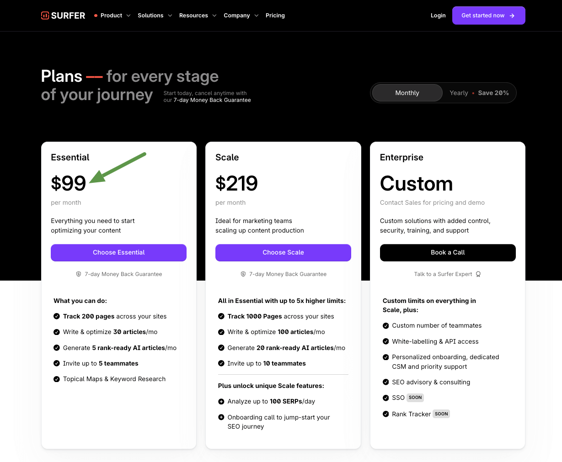The width and height of the screenshot is (562, 462).
Task: Click checkmark beside Generate 20 rank-ready AI articles
Action: coord(221,348)
